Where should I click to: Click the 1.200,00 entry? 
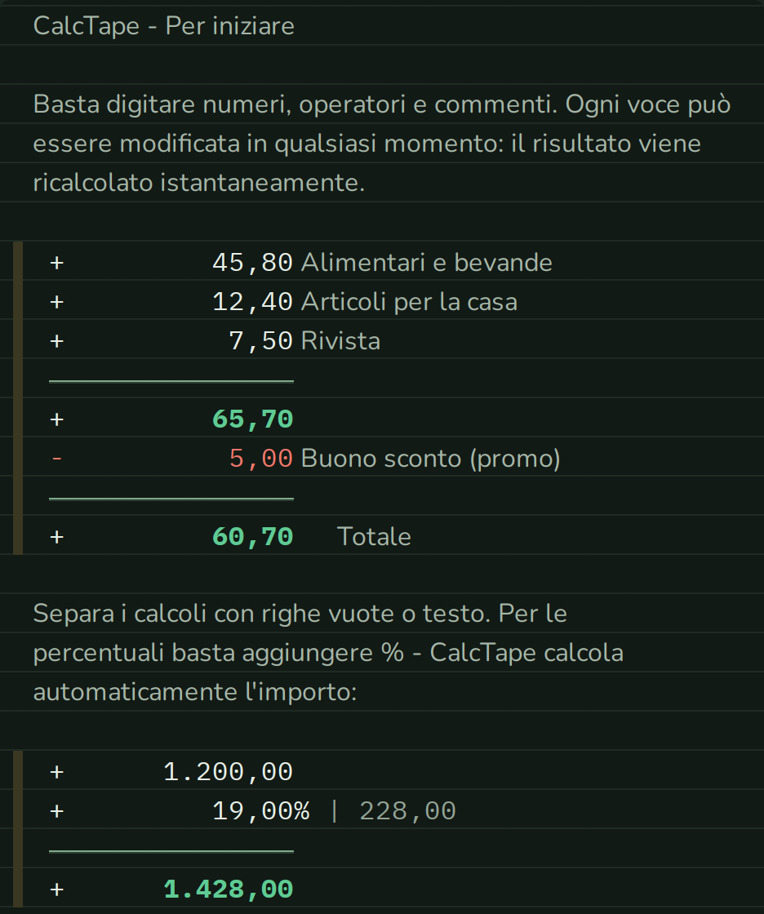click(228, 772)
